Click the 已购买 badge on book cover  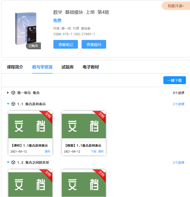point(33,46)
